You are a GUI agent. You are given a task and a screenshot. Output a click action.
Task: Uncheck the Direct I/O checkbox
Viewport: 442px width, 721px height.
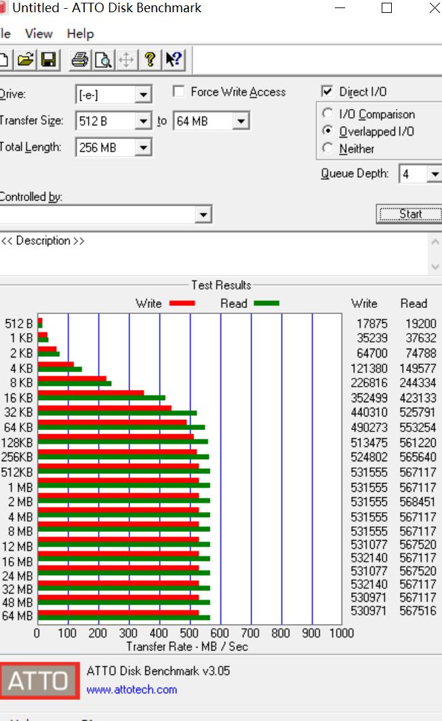(327, 91)
